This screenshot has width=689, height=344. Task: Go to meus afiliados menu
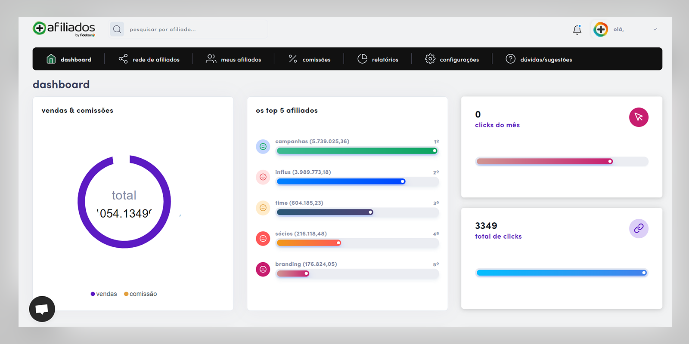click(x=233, y=59)
